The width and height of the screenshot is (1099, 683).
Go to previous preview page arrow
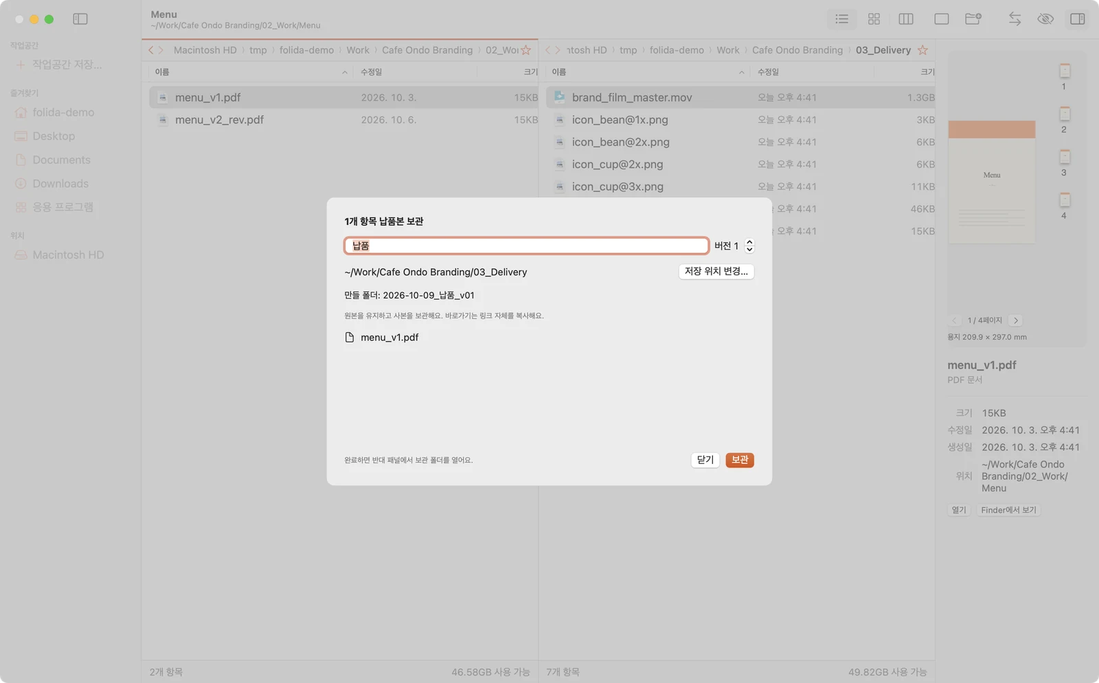(954, 321)
